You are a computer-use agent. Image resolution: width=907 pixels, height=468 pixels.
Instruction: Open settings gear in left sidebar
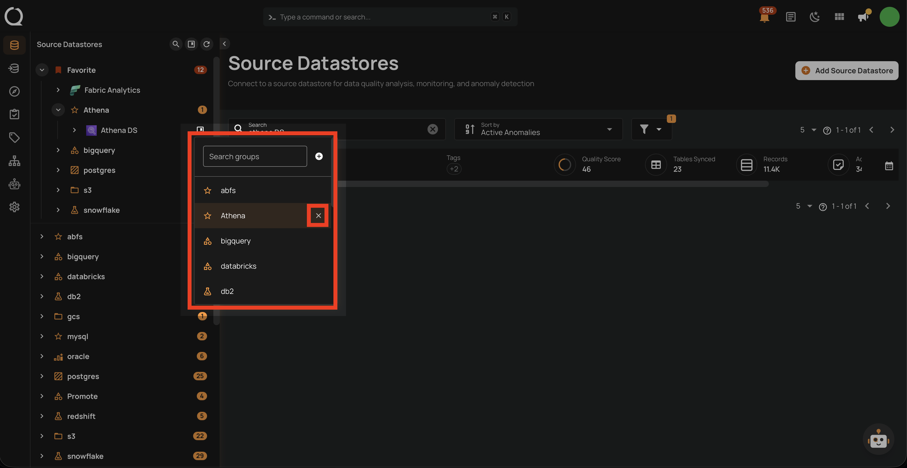pos(14,207)
